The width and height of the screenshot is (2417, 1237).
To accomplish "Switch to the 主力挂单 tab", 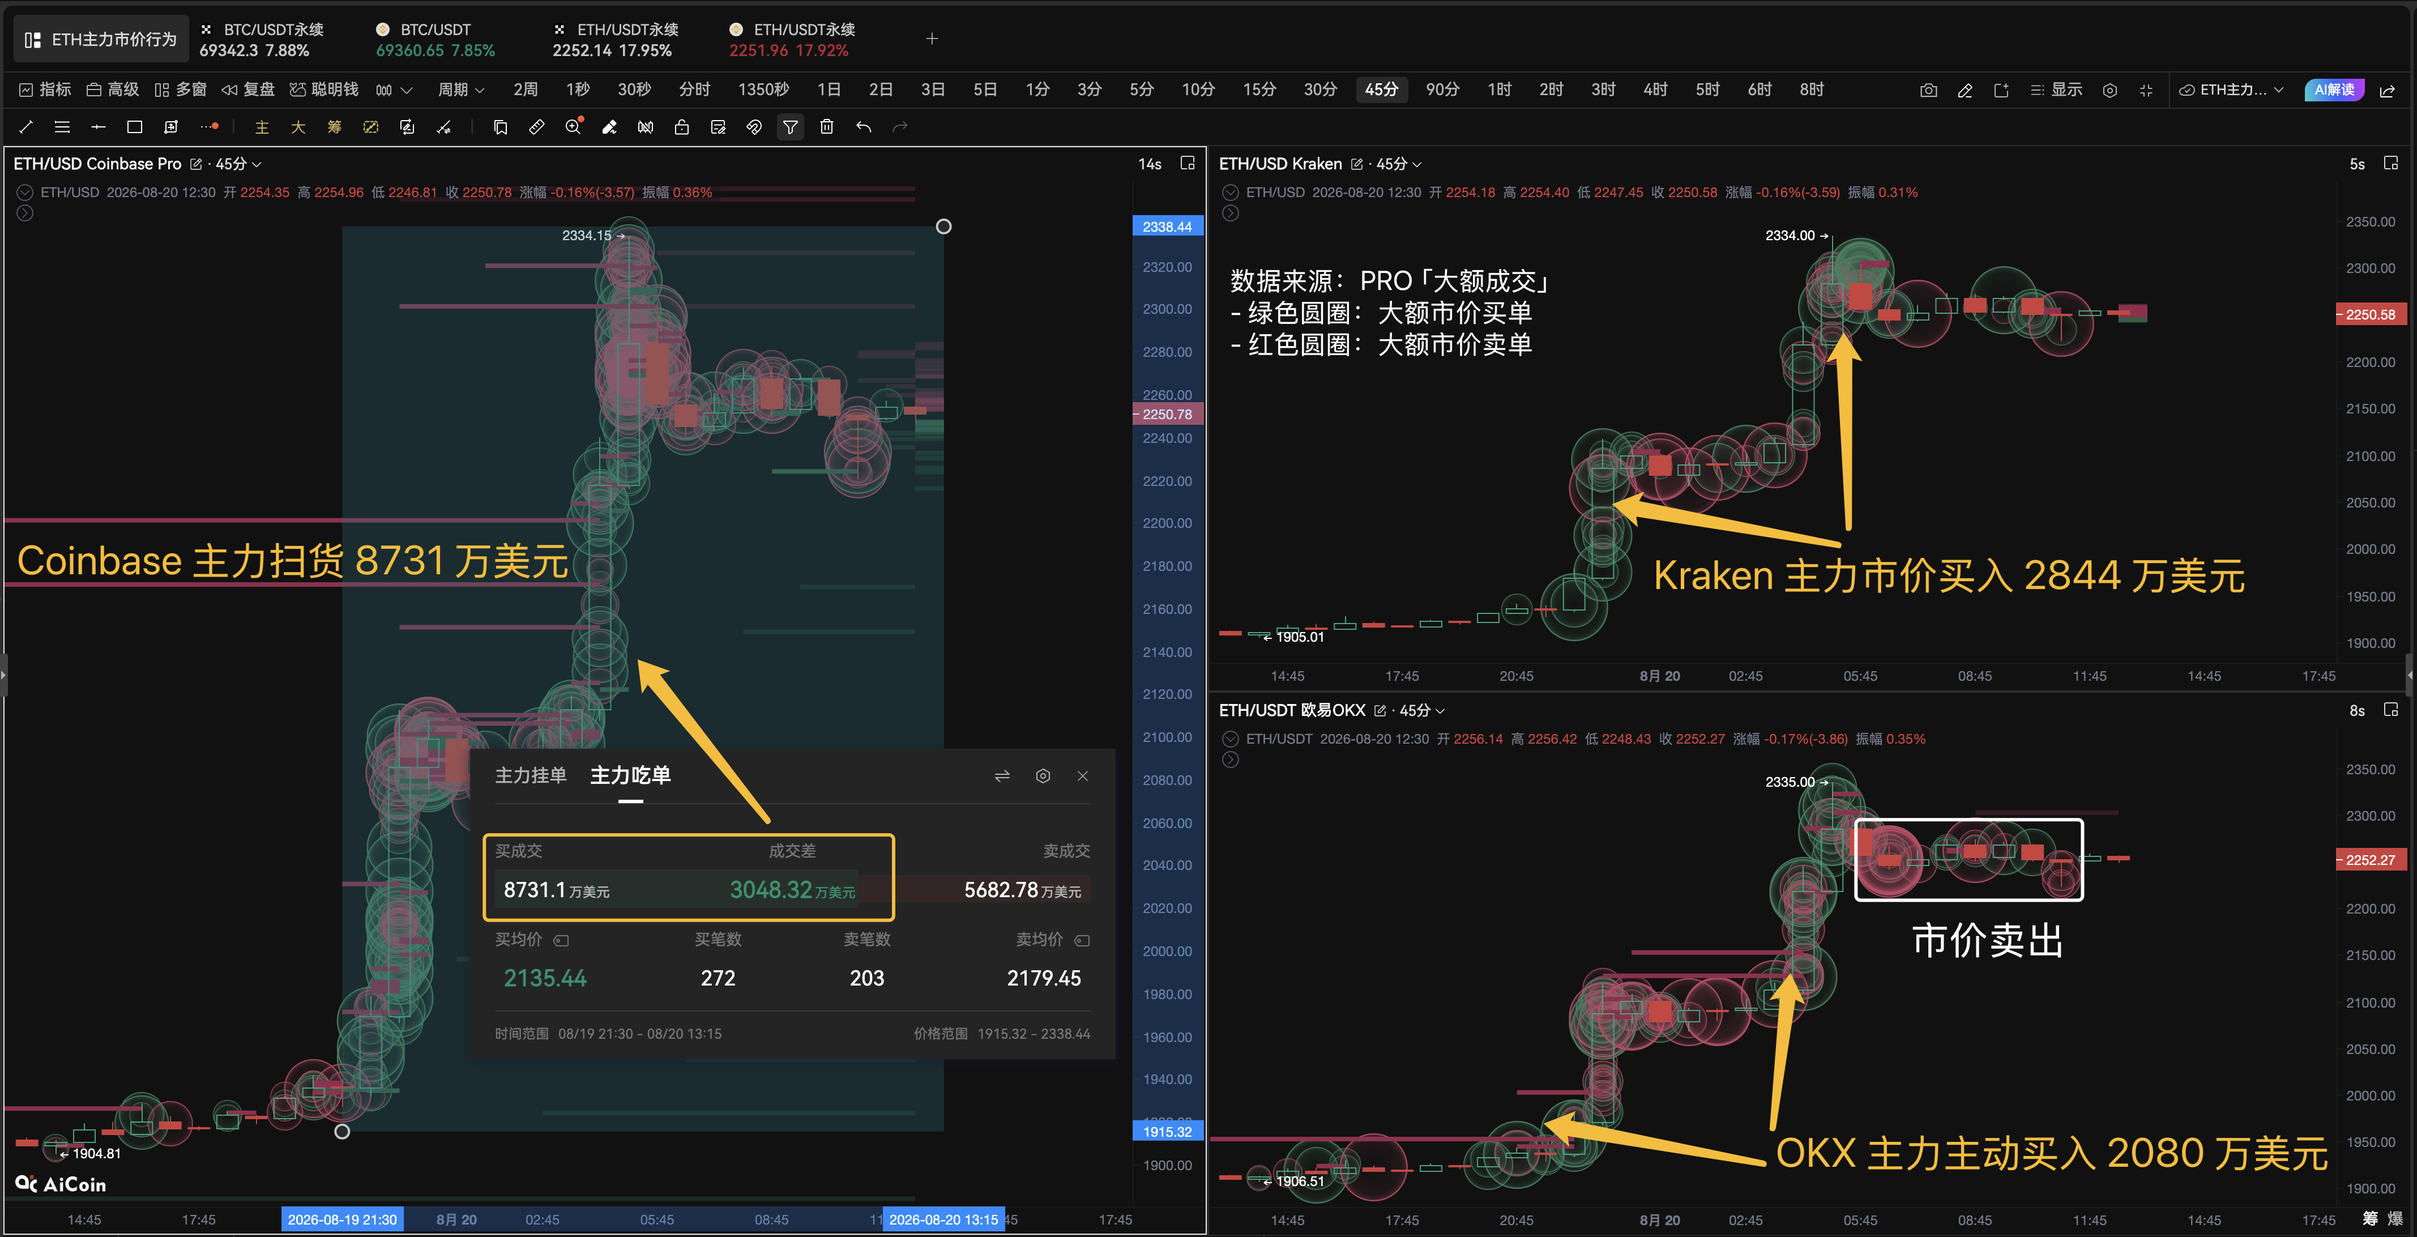I will pyautogui.click(x=531, y=775).
